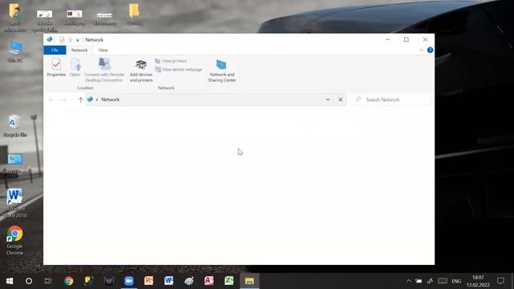This screenshot has width=514, height=289.
Task: Open the Quick Access Toolbar customize dropdown
Action: (x=78, y=40)
